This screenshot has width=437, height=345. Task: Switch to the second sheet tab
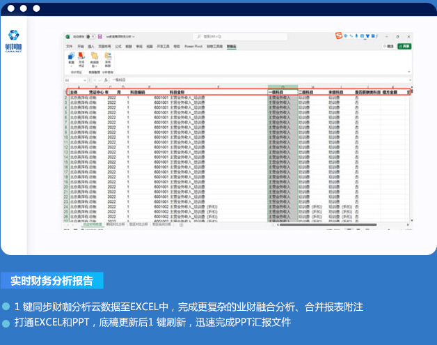pyautogui.click(x=116, y=224)
